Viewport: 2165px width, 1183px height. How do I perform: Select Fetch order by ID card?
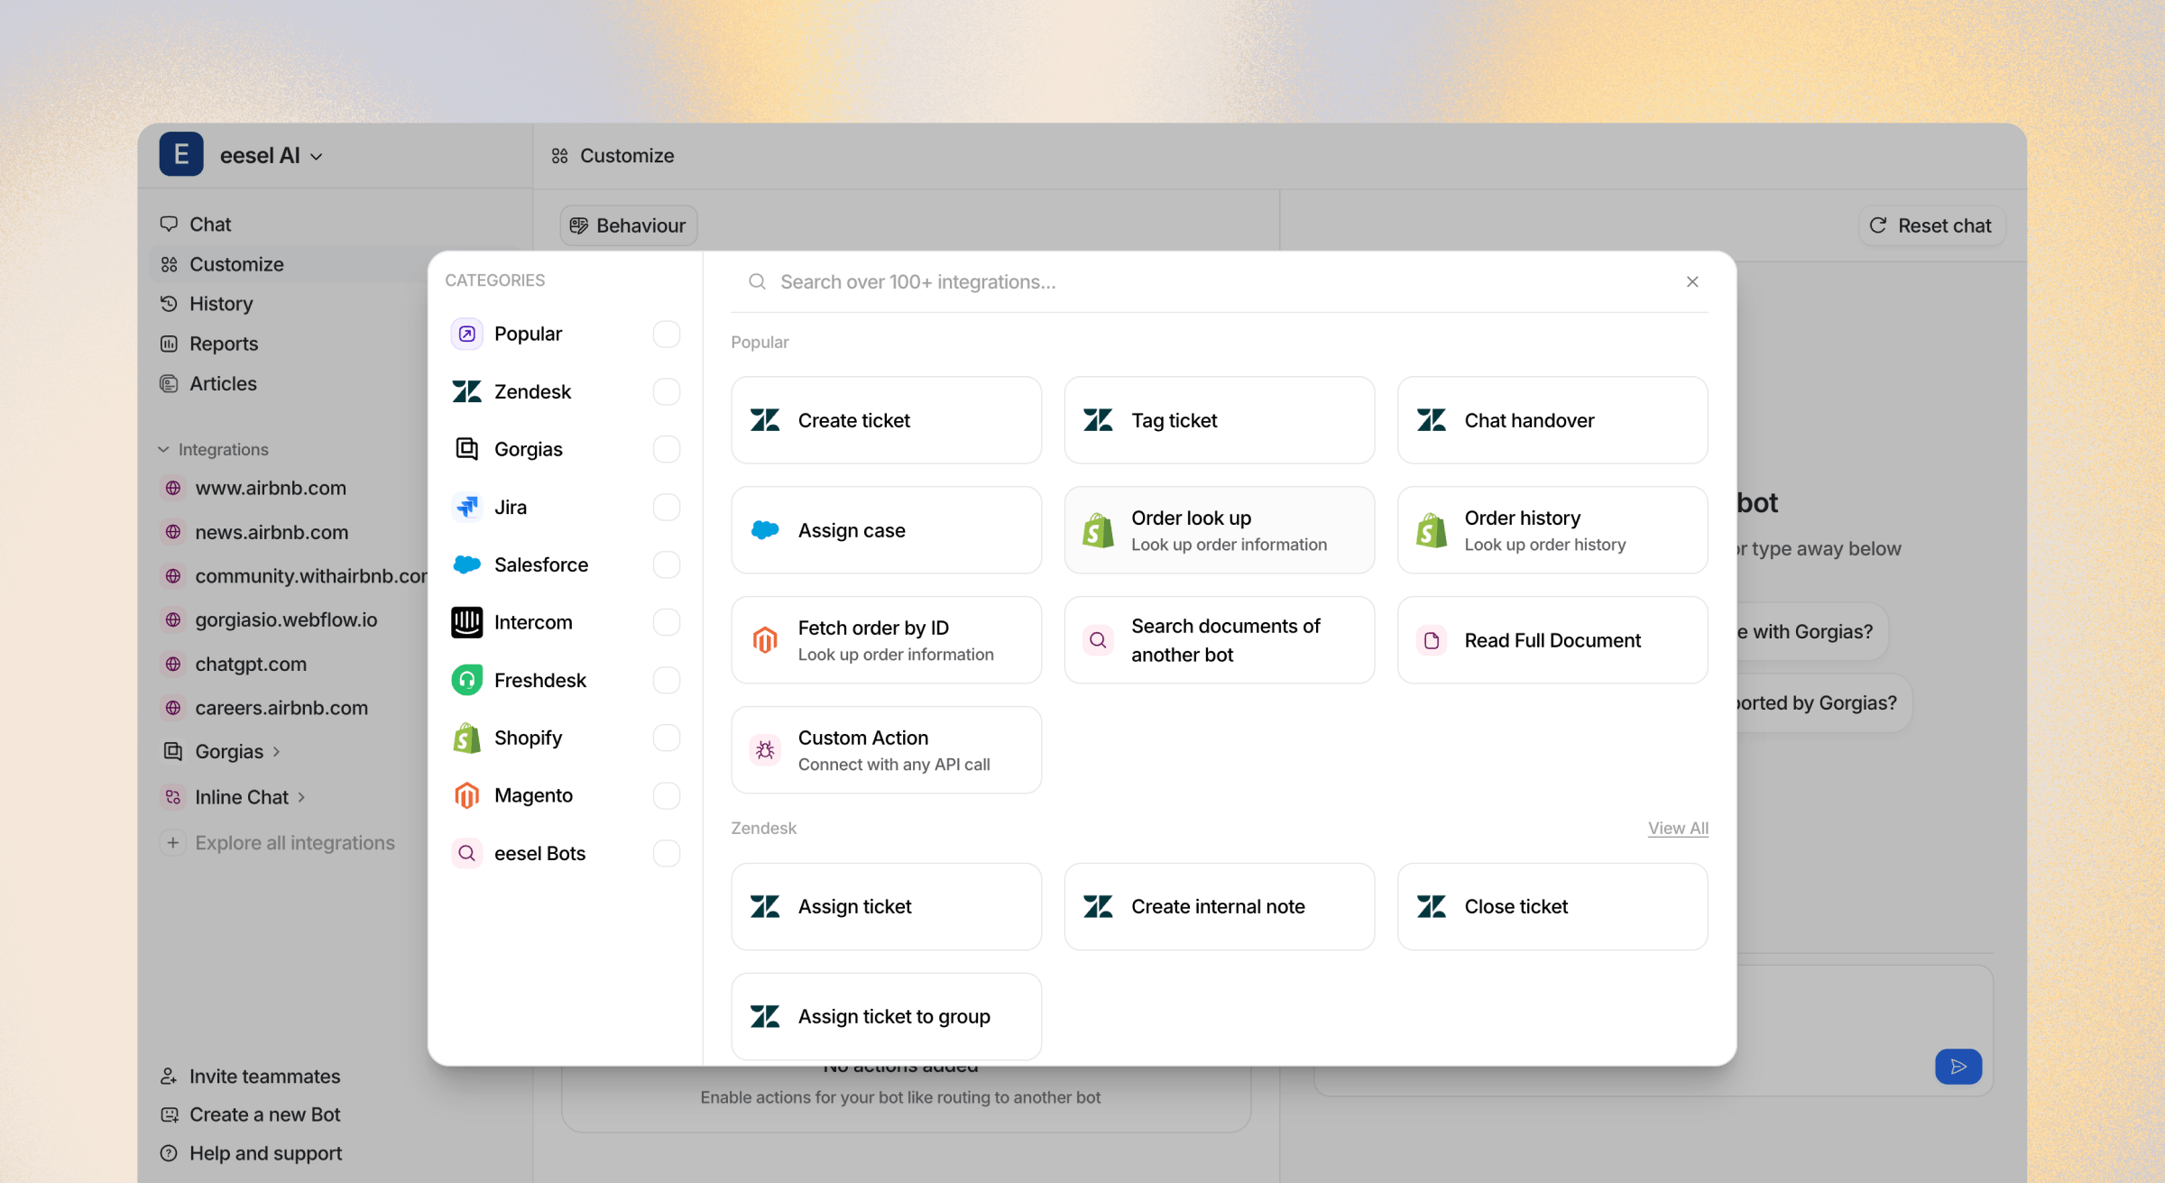pos(886,640)
